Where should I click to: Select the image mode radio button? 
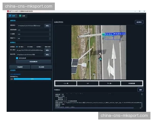click(17, 47)
